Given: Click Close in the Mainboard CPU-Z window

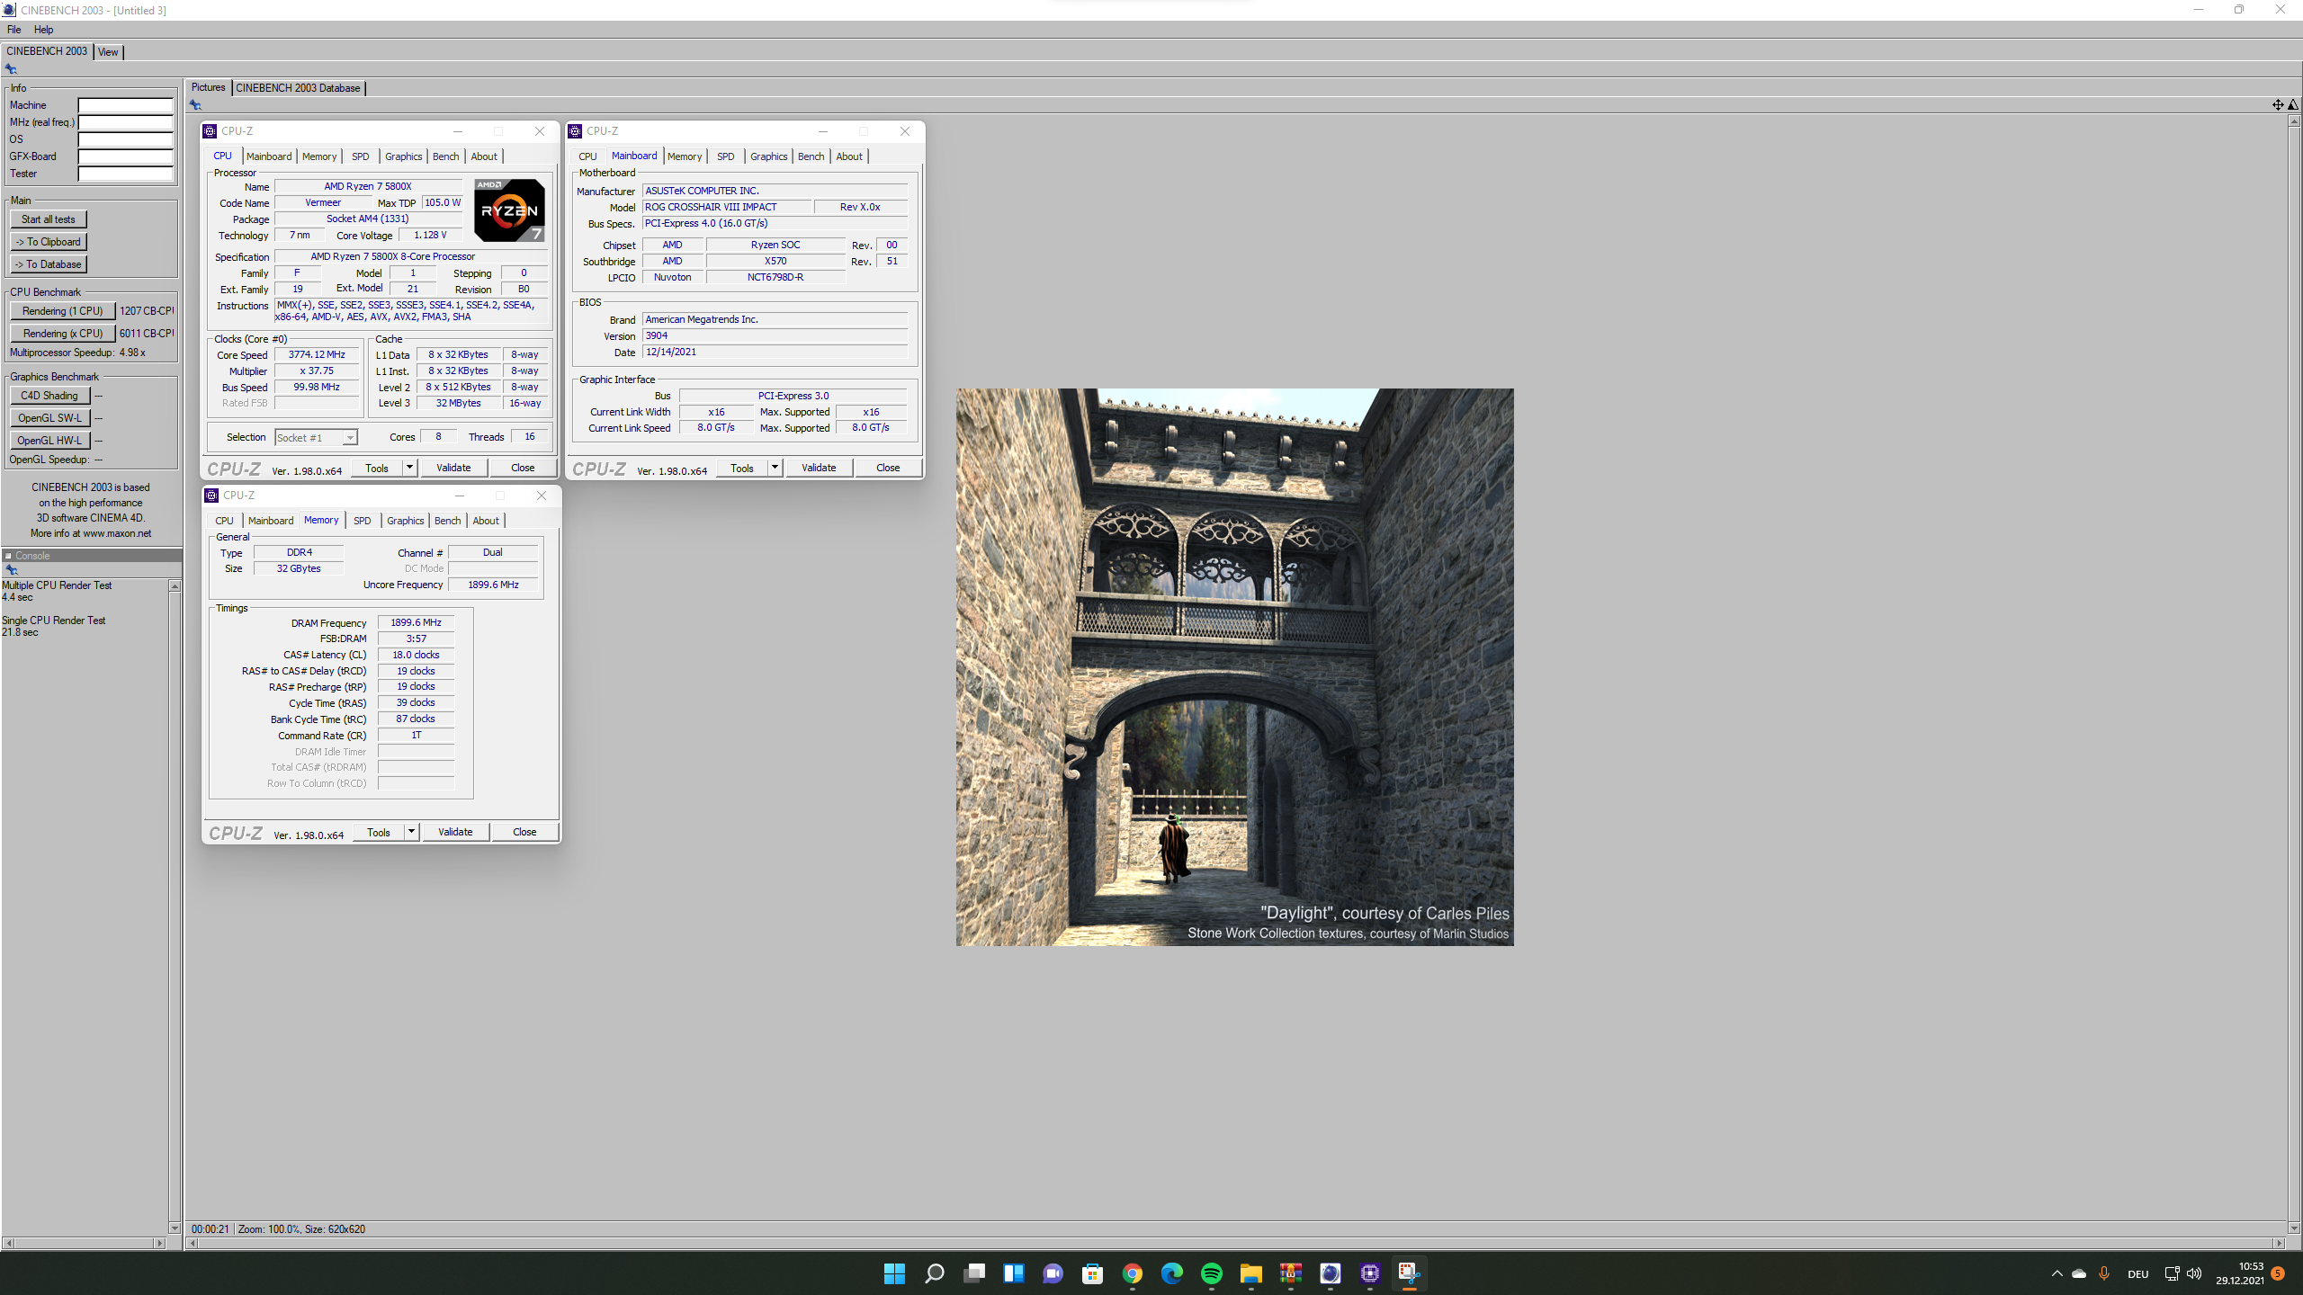Looking at the screenshot, I should pos(888,468).
